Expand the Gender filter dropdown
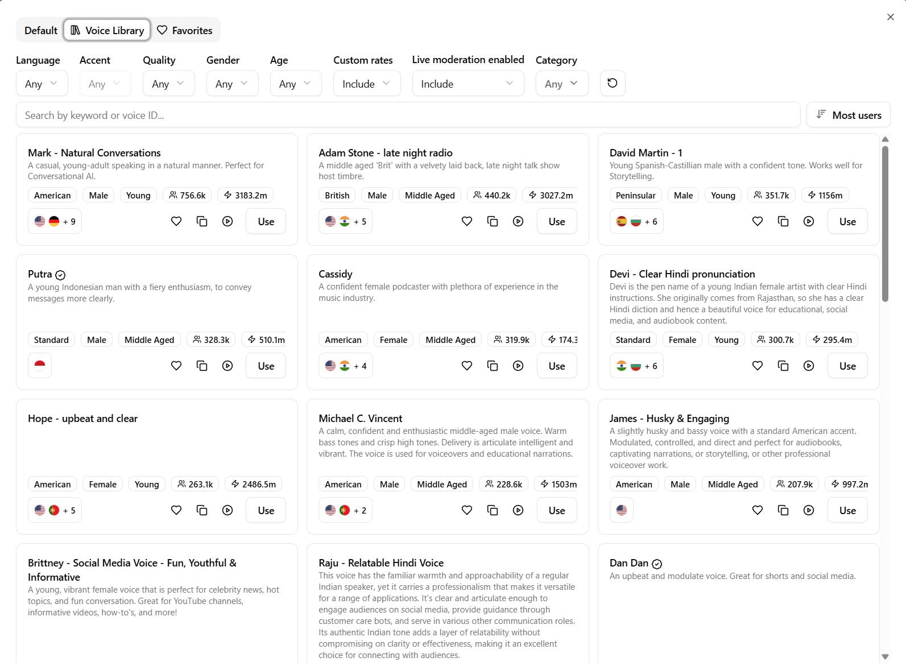 click(x=232, y=84)
